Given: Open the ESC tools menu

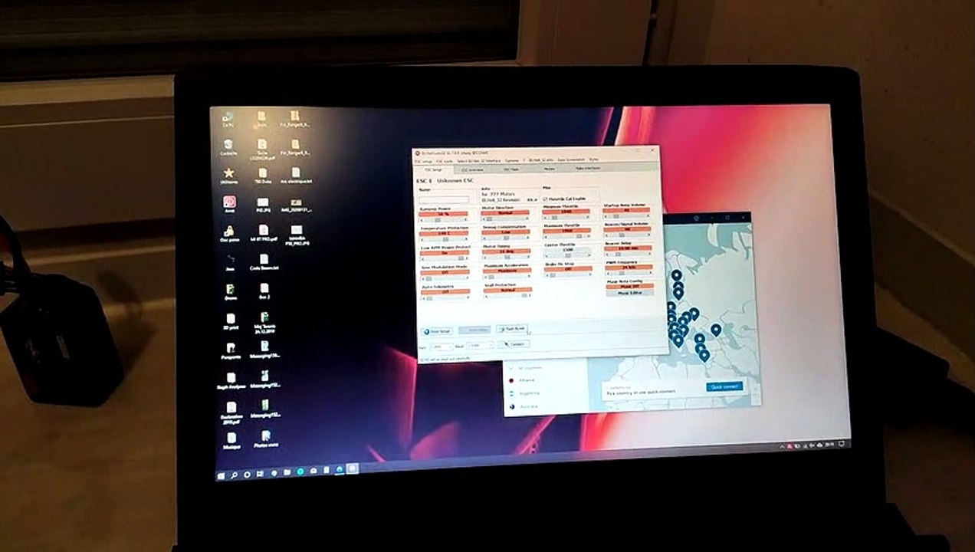Looking at the screenshot, I should coord(445,159).
